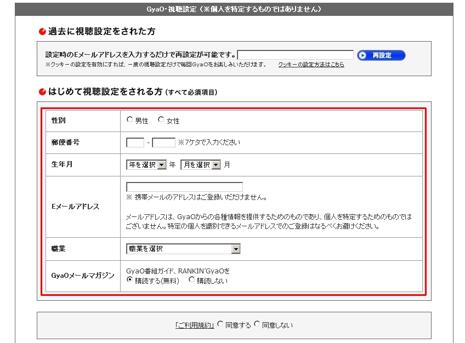Click the 職業 row label
This screenshot has width=465, height=343.
click(59, 249)
